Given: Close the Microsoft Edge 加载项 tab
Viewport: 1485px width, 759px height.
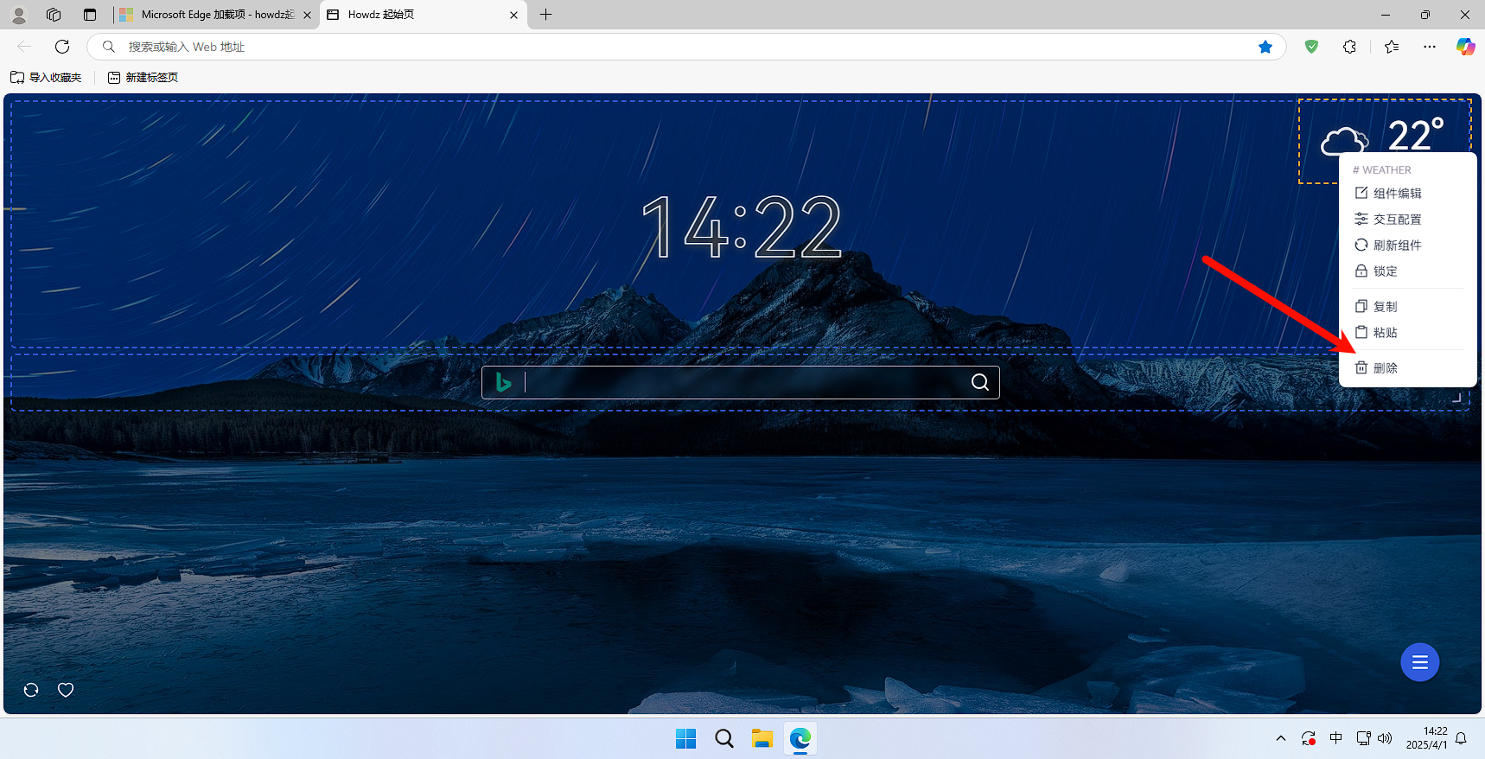Looking at the screenshot, I should click(307, 15).
